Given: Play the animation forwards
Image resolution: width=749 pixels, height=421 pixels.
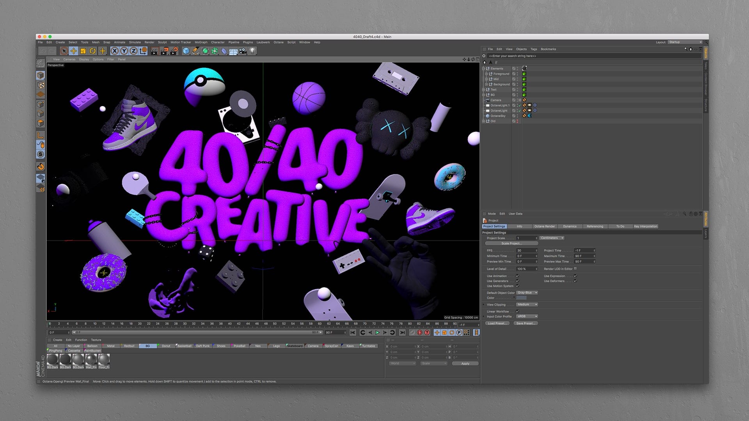Looking at the screenshot, I should coord(377,333).
